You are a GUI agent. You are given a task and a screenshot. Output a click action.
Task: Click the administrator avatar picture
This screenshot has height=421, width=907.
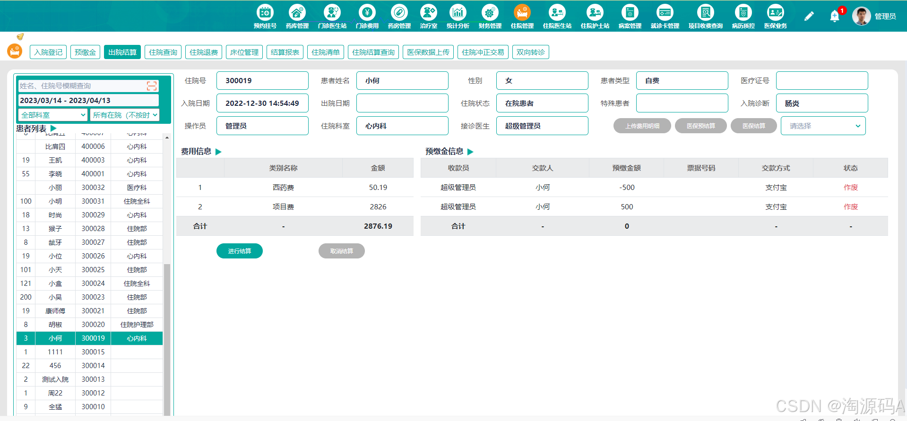coord(861,16)
